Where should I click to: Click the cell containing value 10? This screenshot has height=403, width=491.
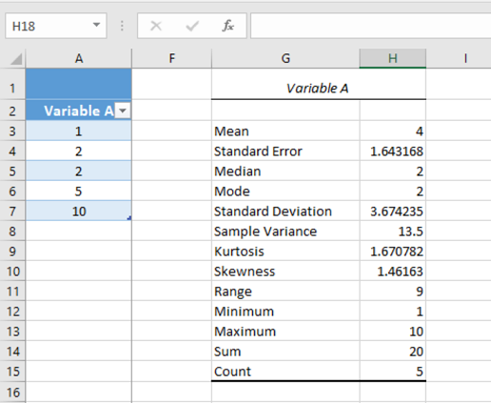tap(79, 212)
